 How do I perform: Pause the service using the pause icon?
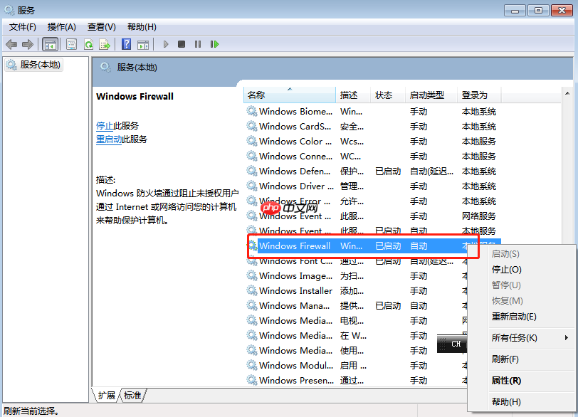coord(199,43)
